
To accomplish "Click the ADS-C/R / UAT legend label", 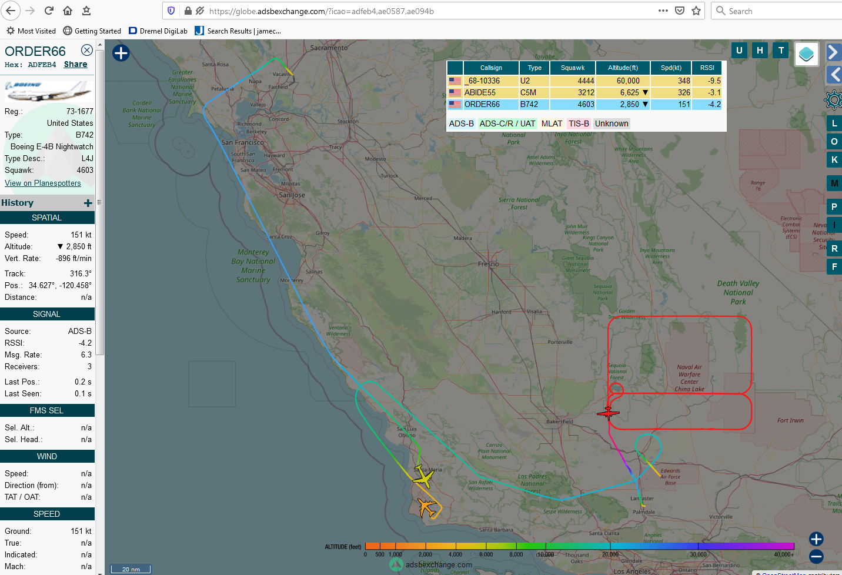I will point(507,123).
